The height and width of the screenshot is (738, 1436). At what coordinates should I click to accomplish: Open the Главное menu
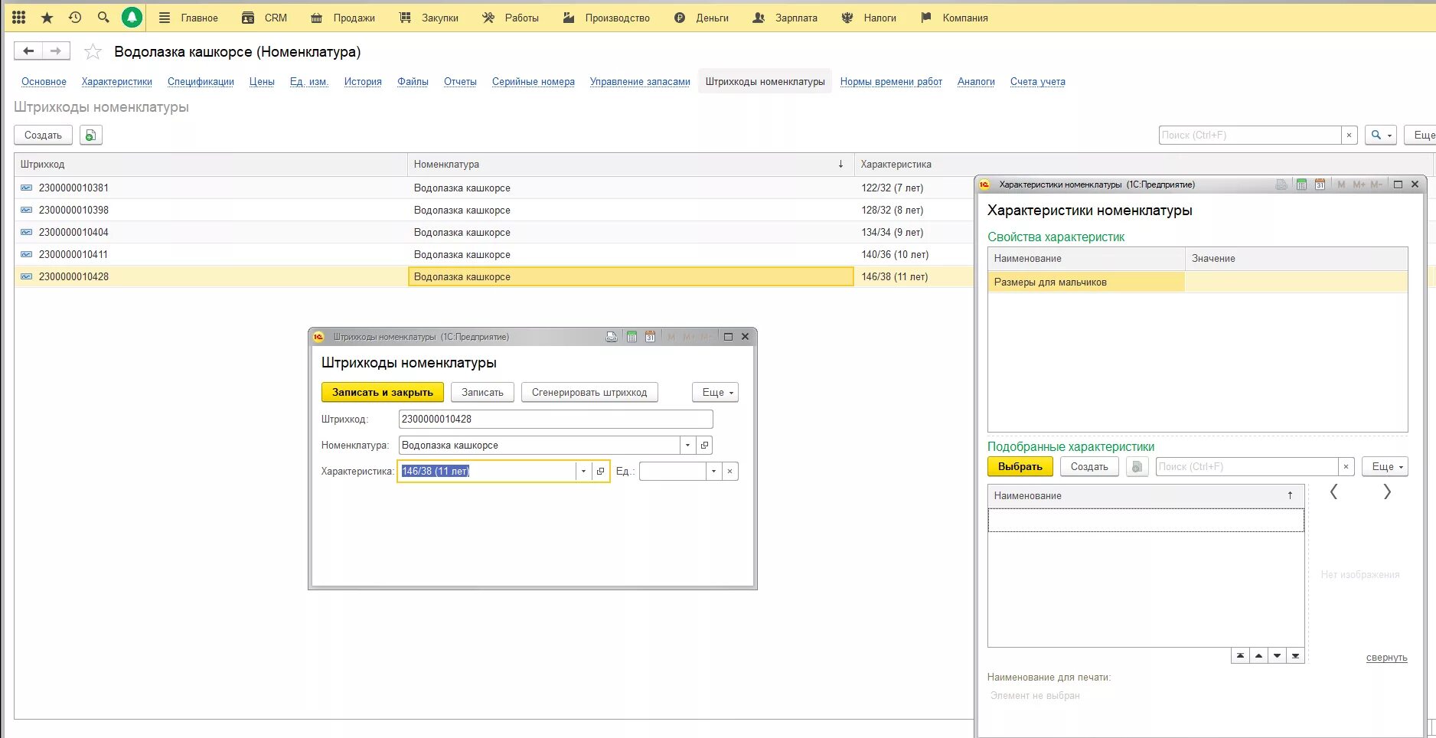tap(188, 18)
